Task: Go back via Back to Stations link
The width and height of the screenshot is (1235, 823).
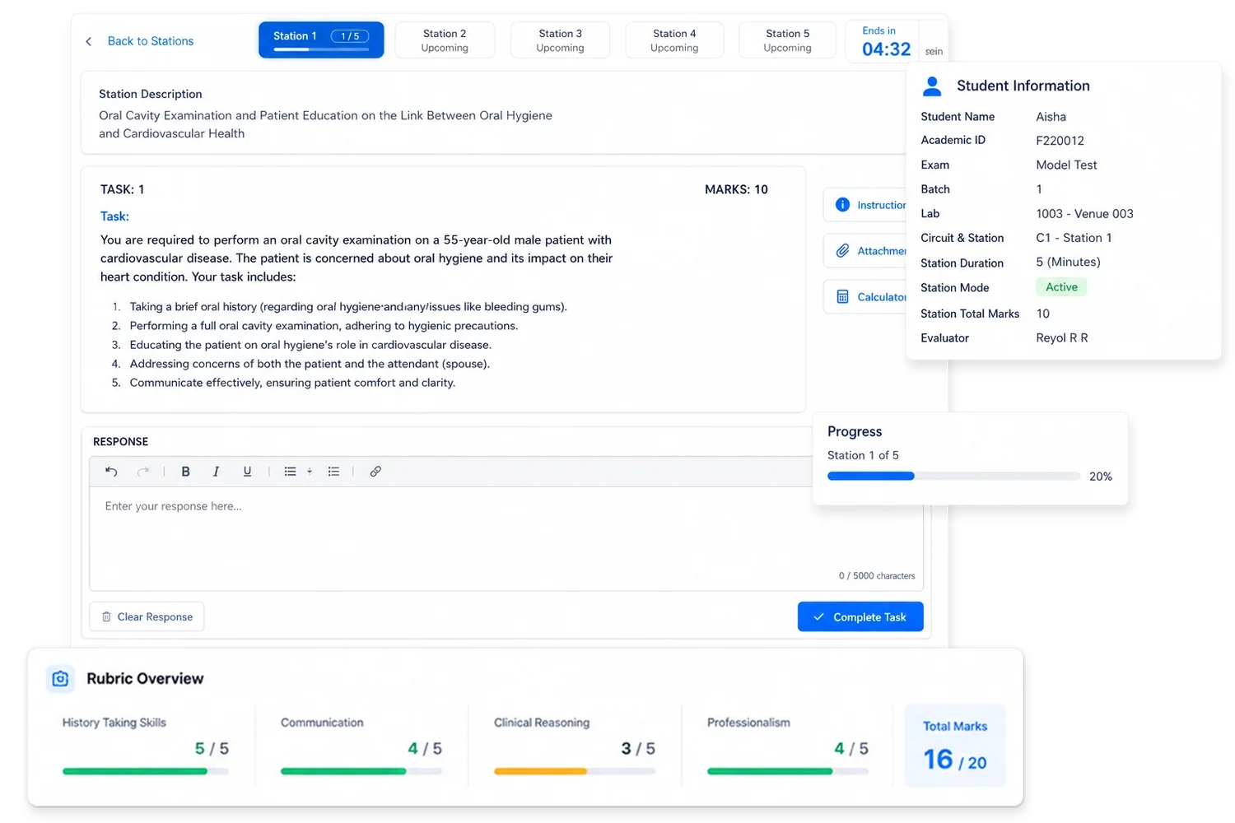Action: coord(151,41)
